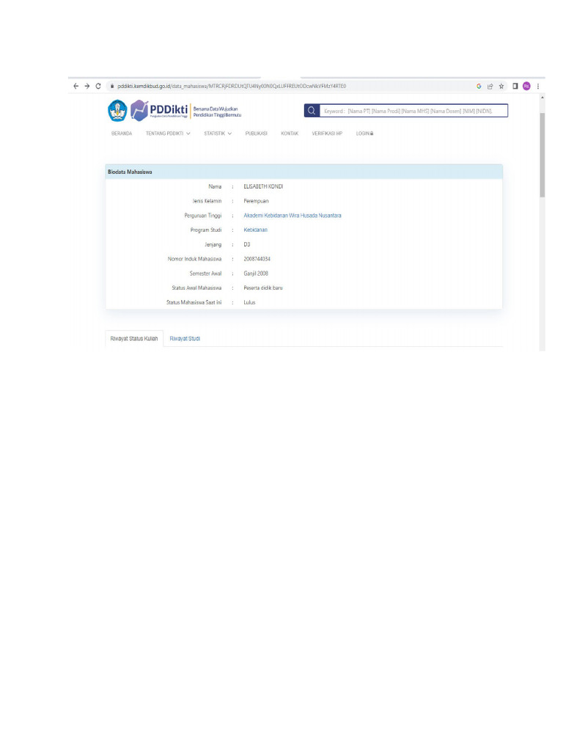This screenshot has width=563, height=751.
Task: Open Akademi Kebidanan Wira Husada Nusantara link
Action: (x=292, y=216)
